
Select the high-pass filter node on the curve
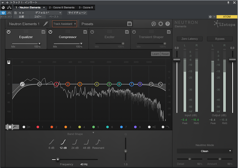tap(22, 84)
